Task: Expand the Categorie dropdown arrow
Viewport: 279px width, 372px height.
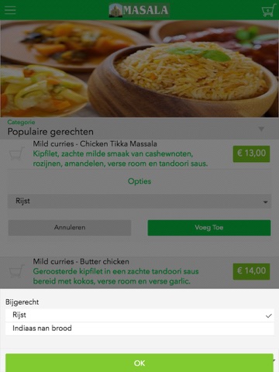Action: pyautogui.click(x=261, y=129)
